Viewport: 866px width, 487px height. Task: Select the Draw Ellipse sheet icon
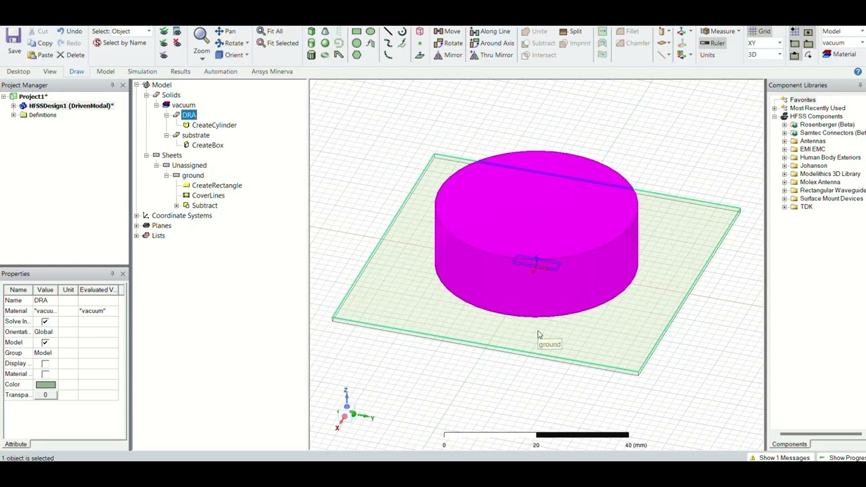coord(371,31)
